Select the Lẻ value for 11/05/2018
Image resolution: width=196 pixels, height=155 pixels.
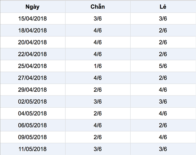[x=163, y=149]
